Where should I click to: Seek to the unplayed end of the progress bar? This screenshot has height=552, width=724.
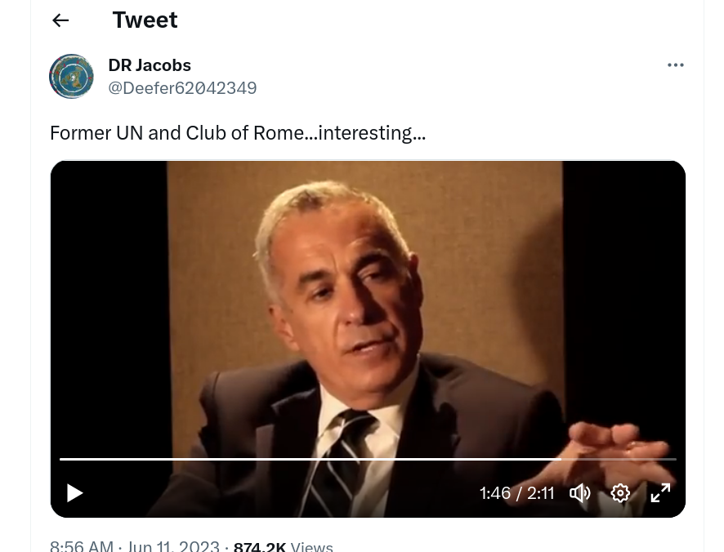619,459
